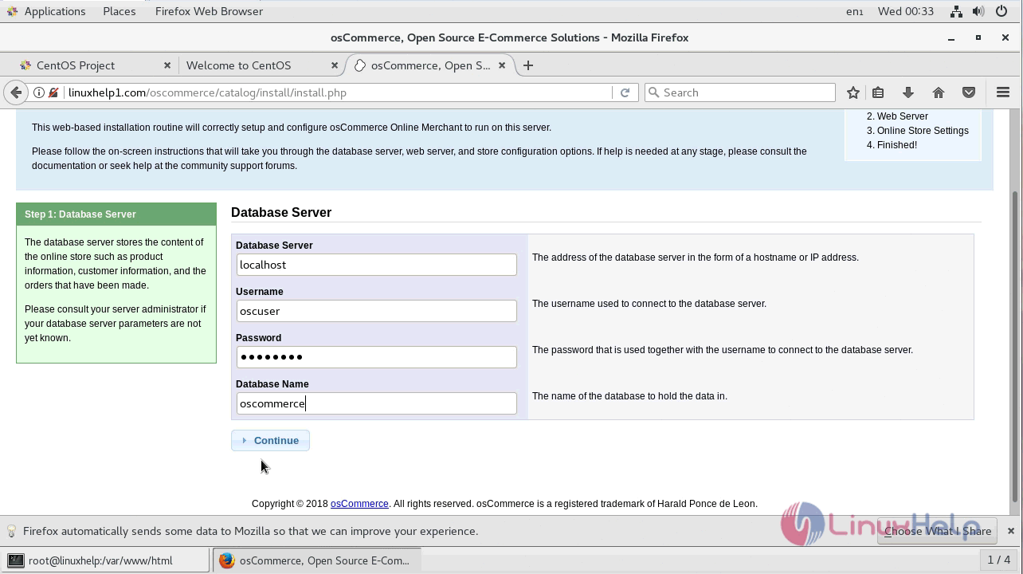Click the 'Step 1: Database Server' header
1023x574 pixels.
[116, 214]
